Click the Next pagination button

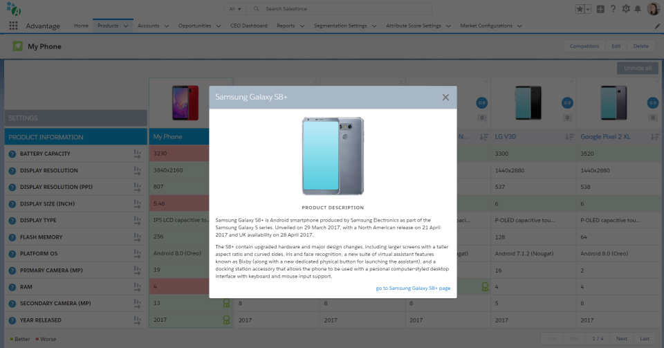tap(622, 339)
